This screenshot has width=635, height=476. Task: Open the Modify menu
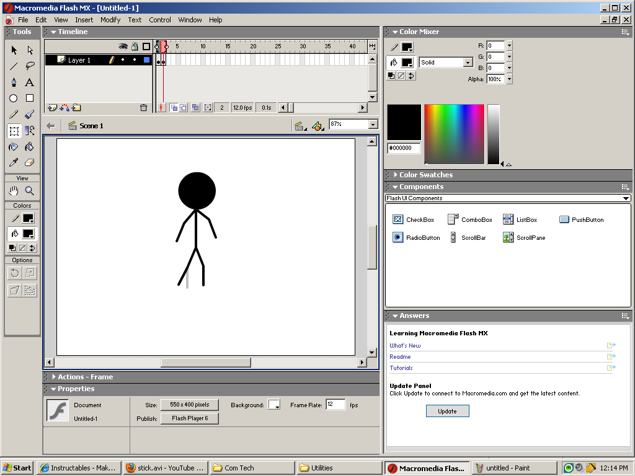[x=110, y=19]
